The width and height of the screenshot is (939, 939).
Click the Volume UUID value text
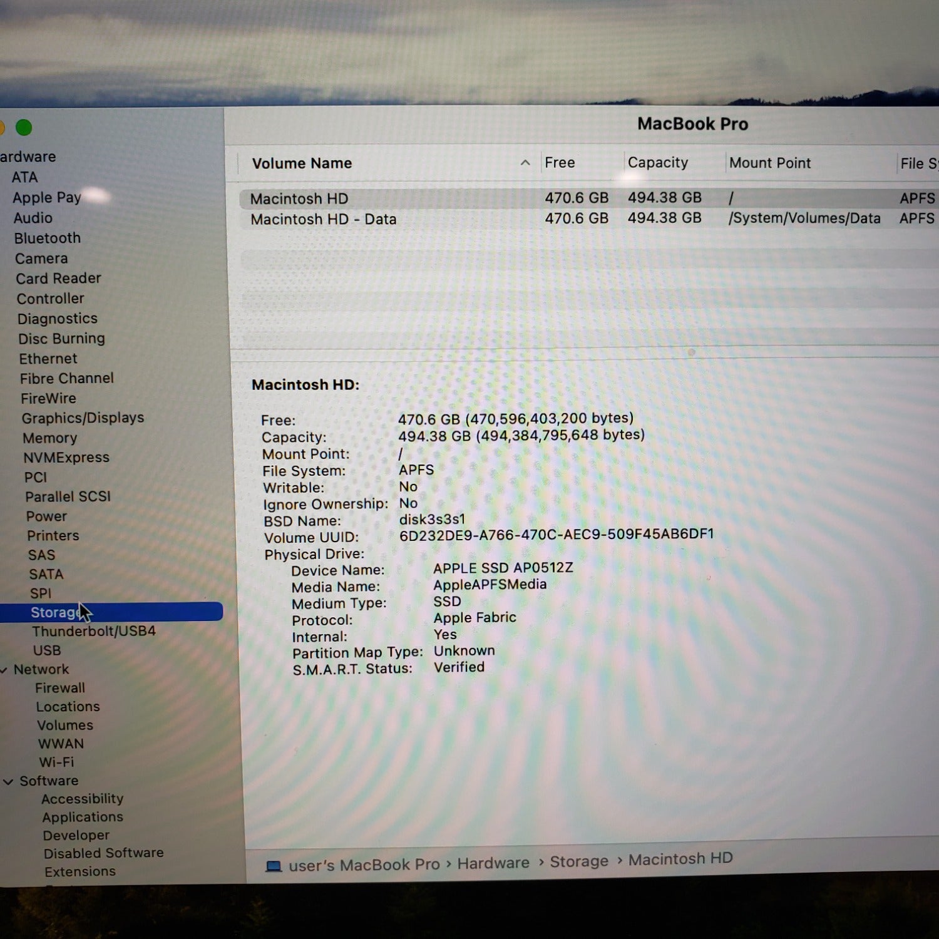pyautogui.click(x=557, y=534)
